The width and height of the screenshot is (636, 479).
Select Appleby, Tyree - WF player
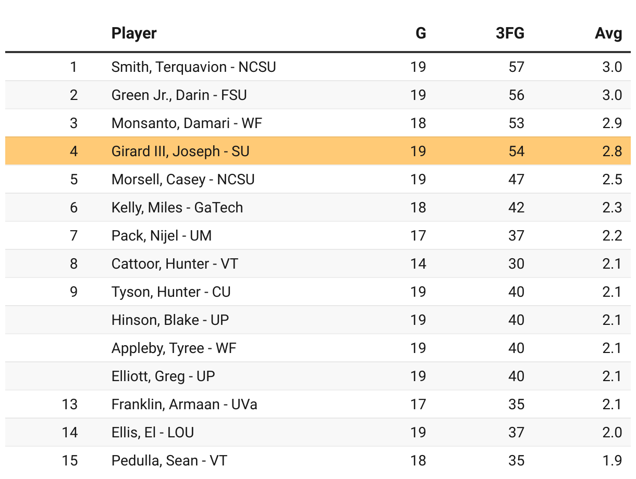[174, 348]
